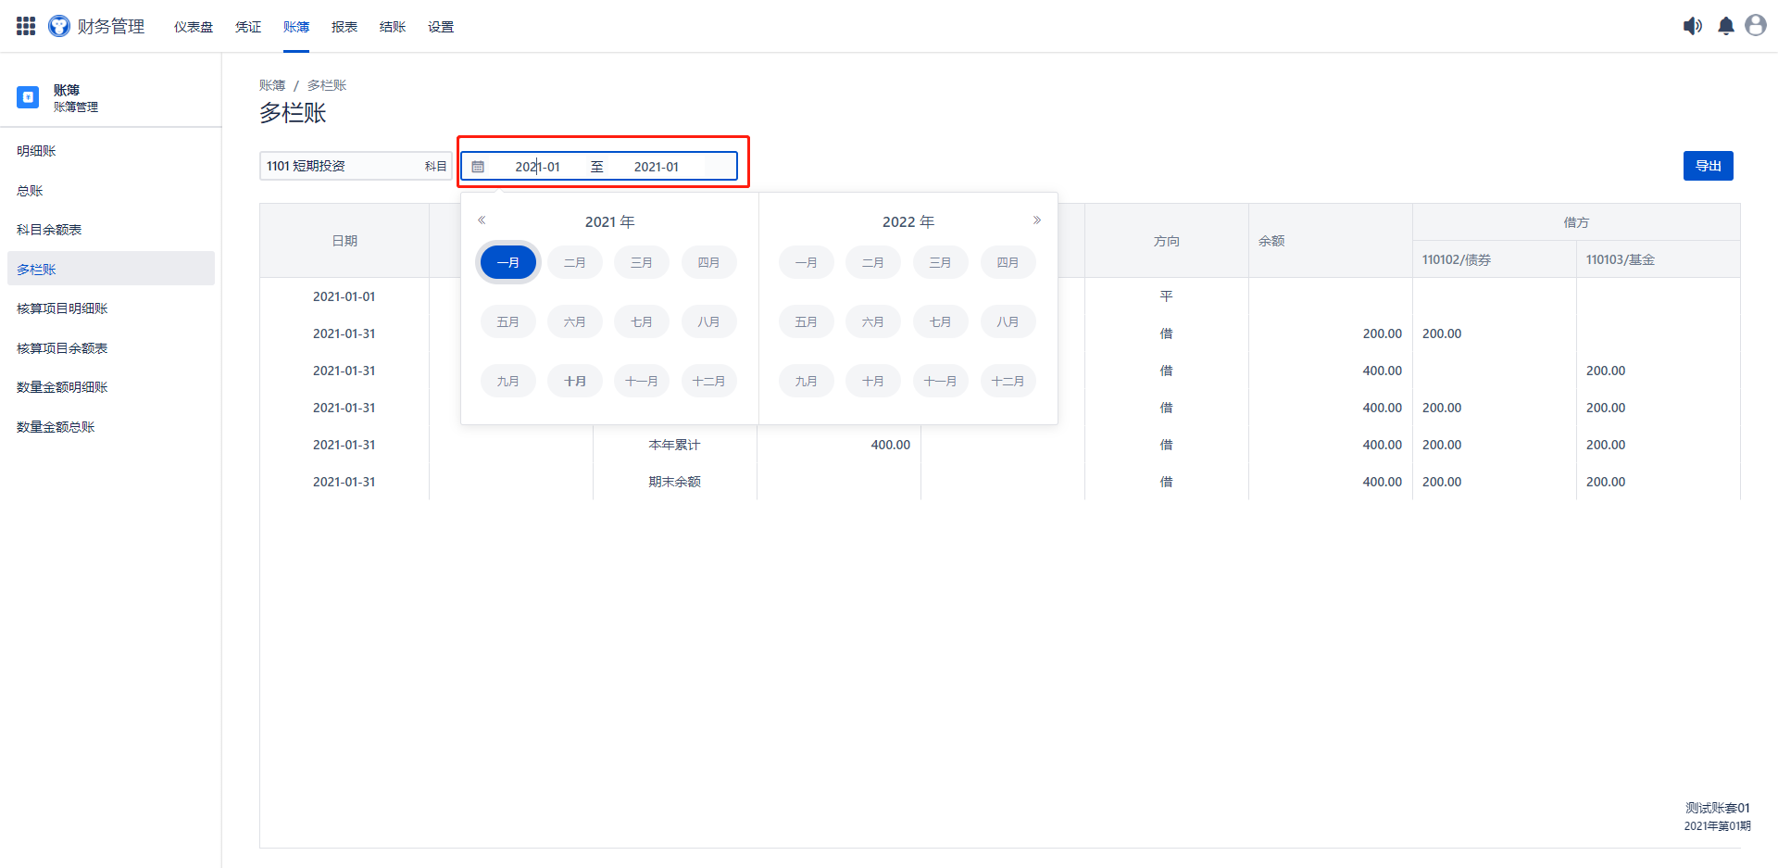Screen dimensions: 1778x868
Task: Go to previous year in month picker
Action: coord(482,220)
